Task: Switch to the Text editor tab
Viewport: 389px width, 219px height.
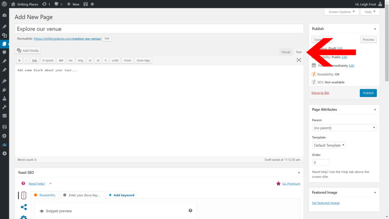Action: click(x=299, y=52)
